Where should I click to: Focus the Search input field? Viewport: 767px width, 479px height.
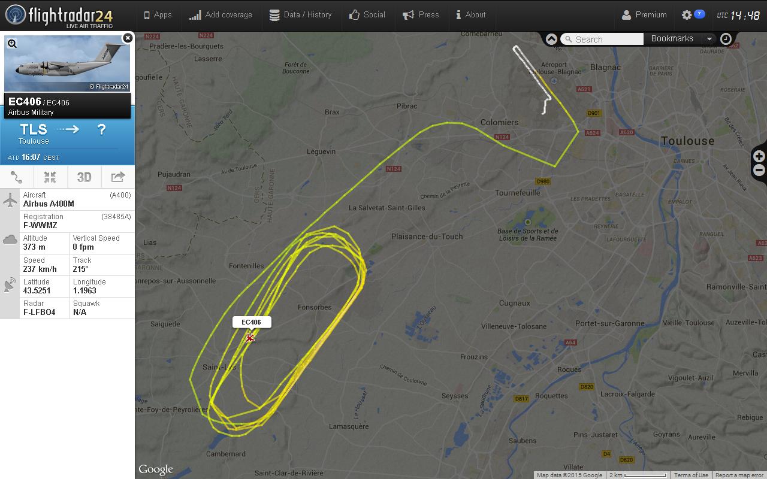[x=602, y=39]
